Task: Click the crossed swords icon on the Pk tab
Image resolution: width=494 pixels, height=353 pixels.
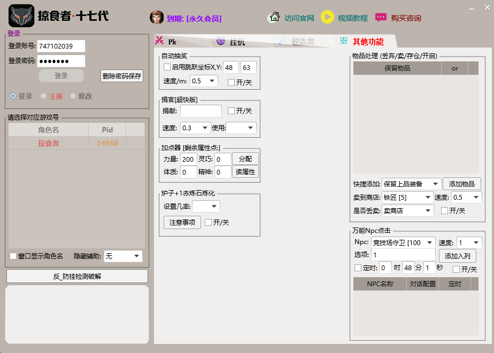Action: 159,40
